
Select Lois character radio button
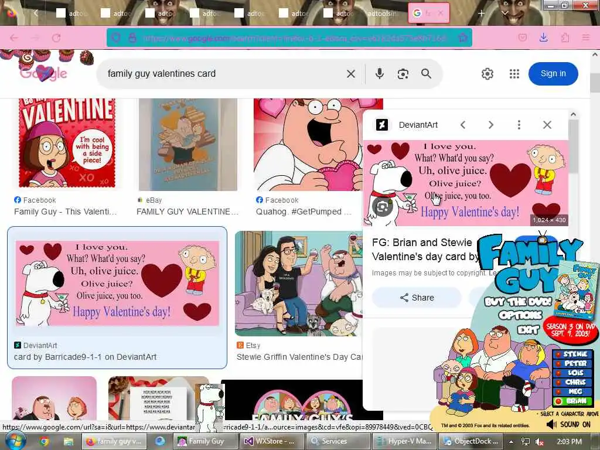tap(559, 373)
